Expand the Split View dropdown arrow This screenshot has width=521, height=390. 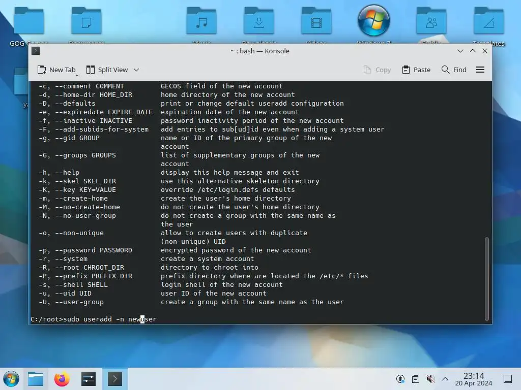[x=136, y=70]
